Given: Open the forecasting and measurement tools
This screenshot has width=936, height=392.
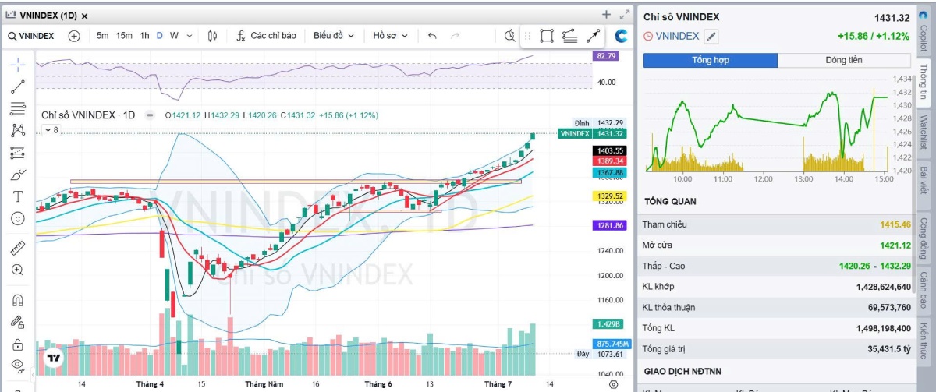Looking at the screenshot, I should (18, 152).
